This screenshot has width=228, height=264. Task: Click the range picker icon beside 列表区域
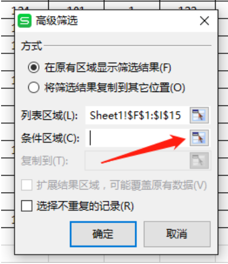[199, 115]
